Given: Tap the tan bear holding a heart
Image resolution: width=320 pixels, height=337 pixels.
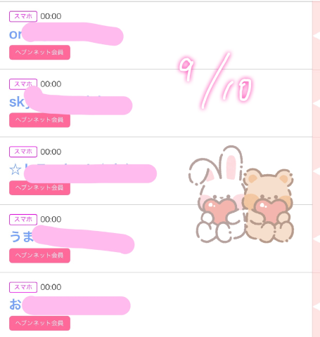Looking at the screenshot, I should coord(269,205).
